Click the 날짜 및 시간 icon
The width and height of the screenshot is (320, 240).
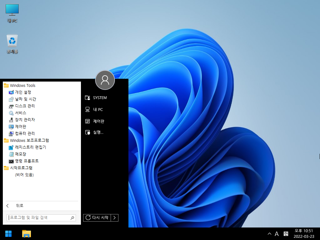(11, 99)
